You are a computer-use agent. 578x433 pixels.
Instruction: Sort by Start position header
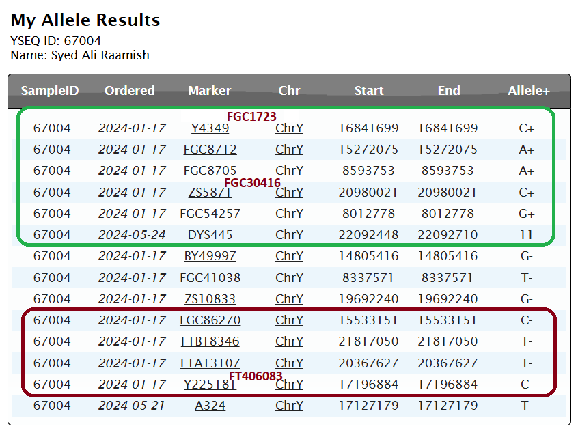point(369,91)
